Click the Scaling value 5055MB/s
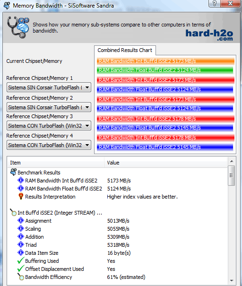 pos(118,229)
